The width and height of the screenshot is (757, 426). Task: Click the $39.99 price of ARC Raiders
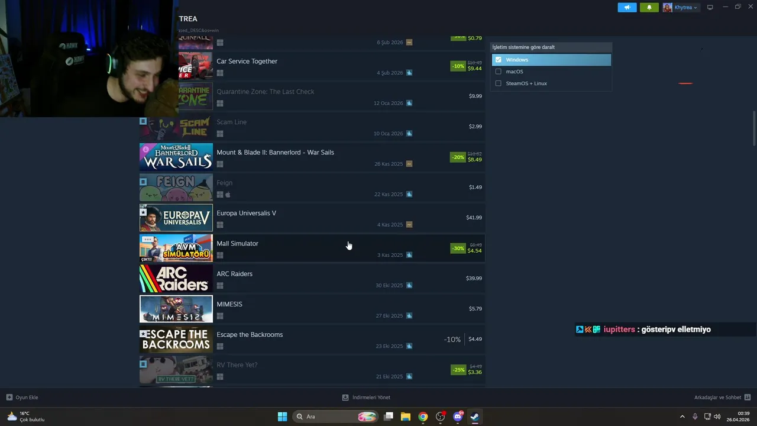[x=474, y=278]
